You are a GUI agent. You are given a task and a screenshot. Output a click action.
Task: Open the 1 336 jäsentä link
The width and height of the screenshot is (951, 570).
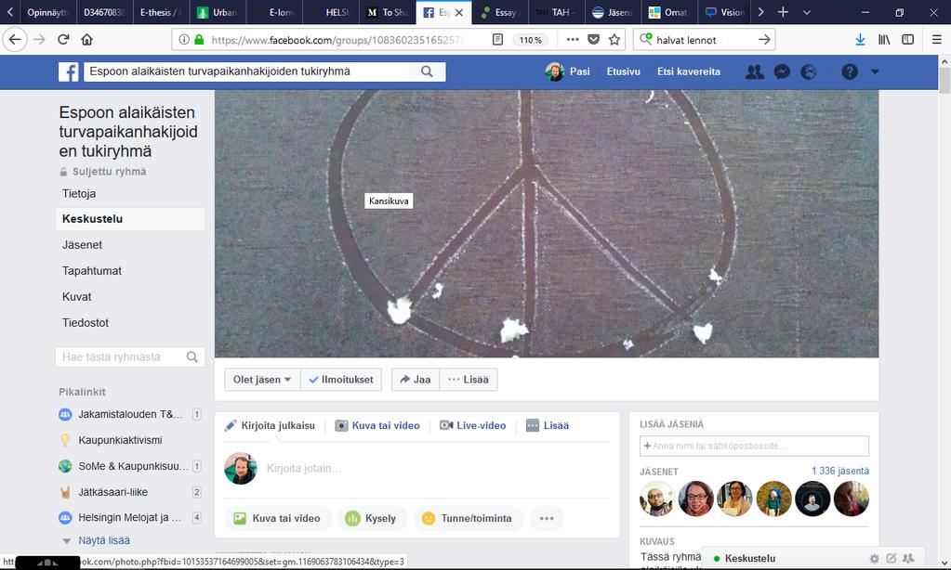(x=840, y=472)
